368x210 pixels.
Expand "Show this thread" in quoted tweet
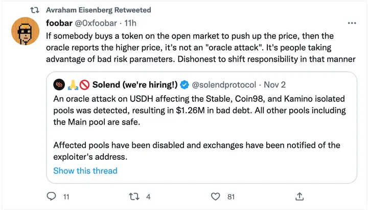tap(85, 171)
